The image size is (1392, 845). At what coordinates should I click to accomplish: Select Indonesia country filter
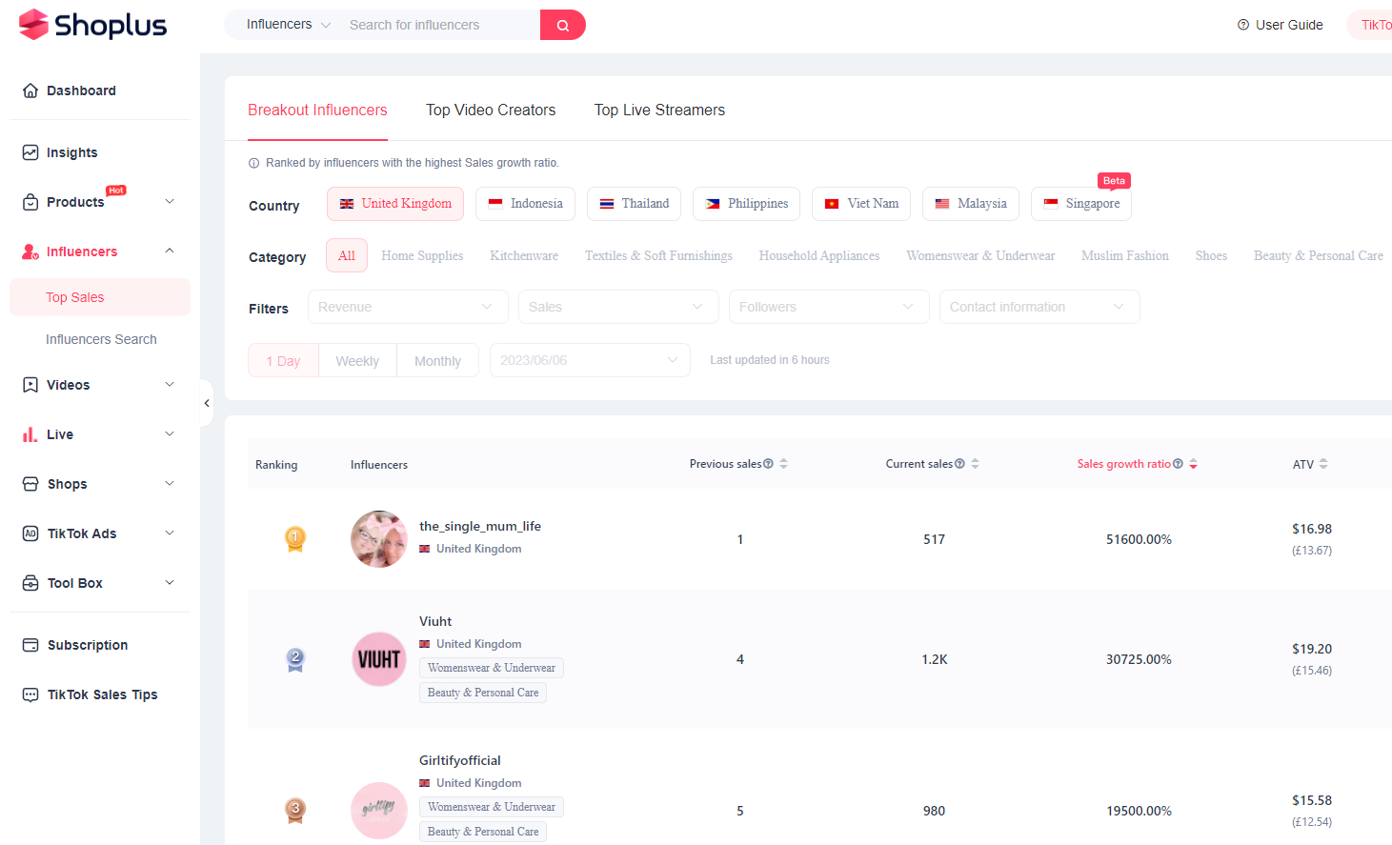coord(525,204)
